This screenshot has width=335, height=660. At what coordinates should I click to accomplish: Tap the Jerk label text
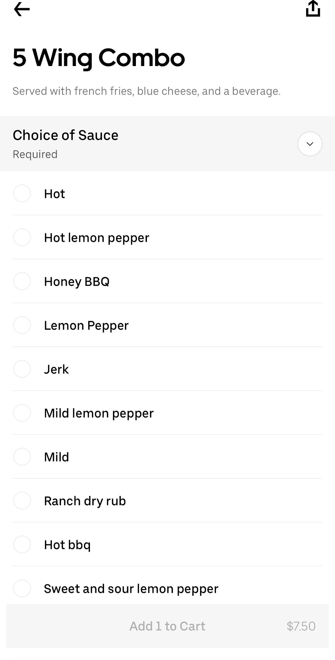tap(56, 370)
